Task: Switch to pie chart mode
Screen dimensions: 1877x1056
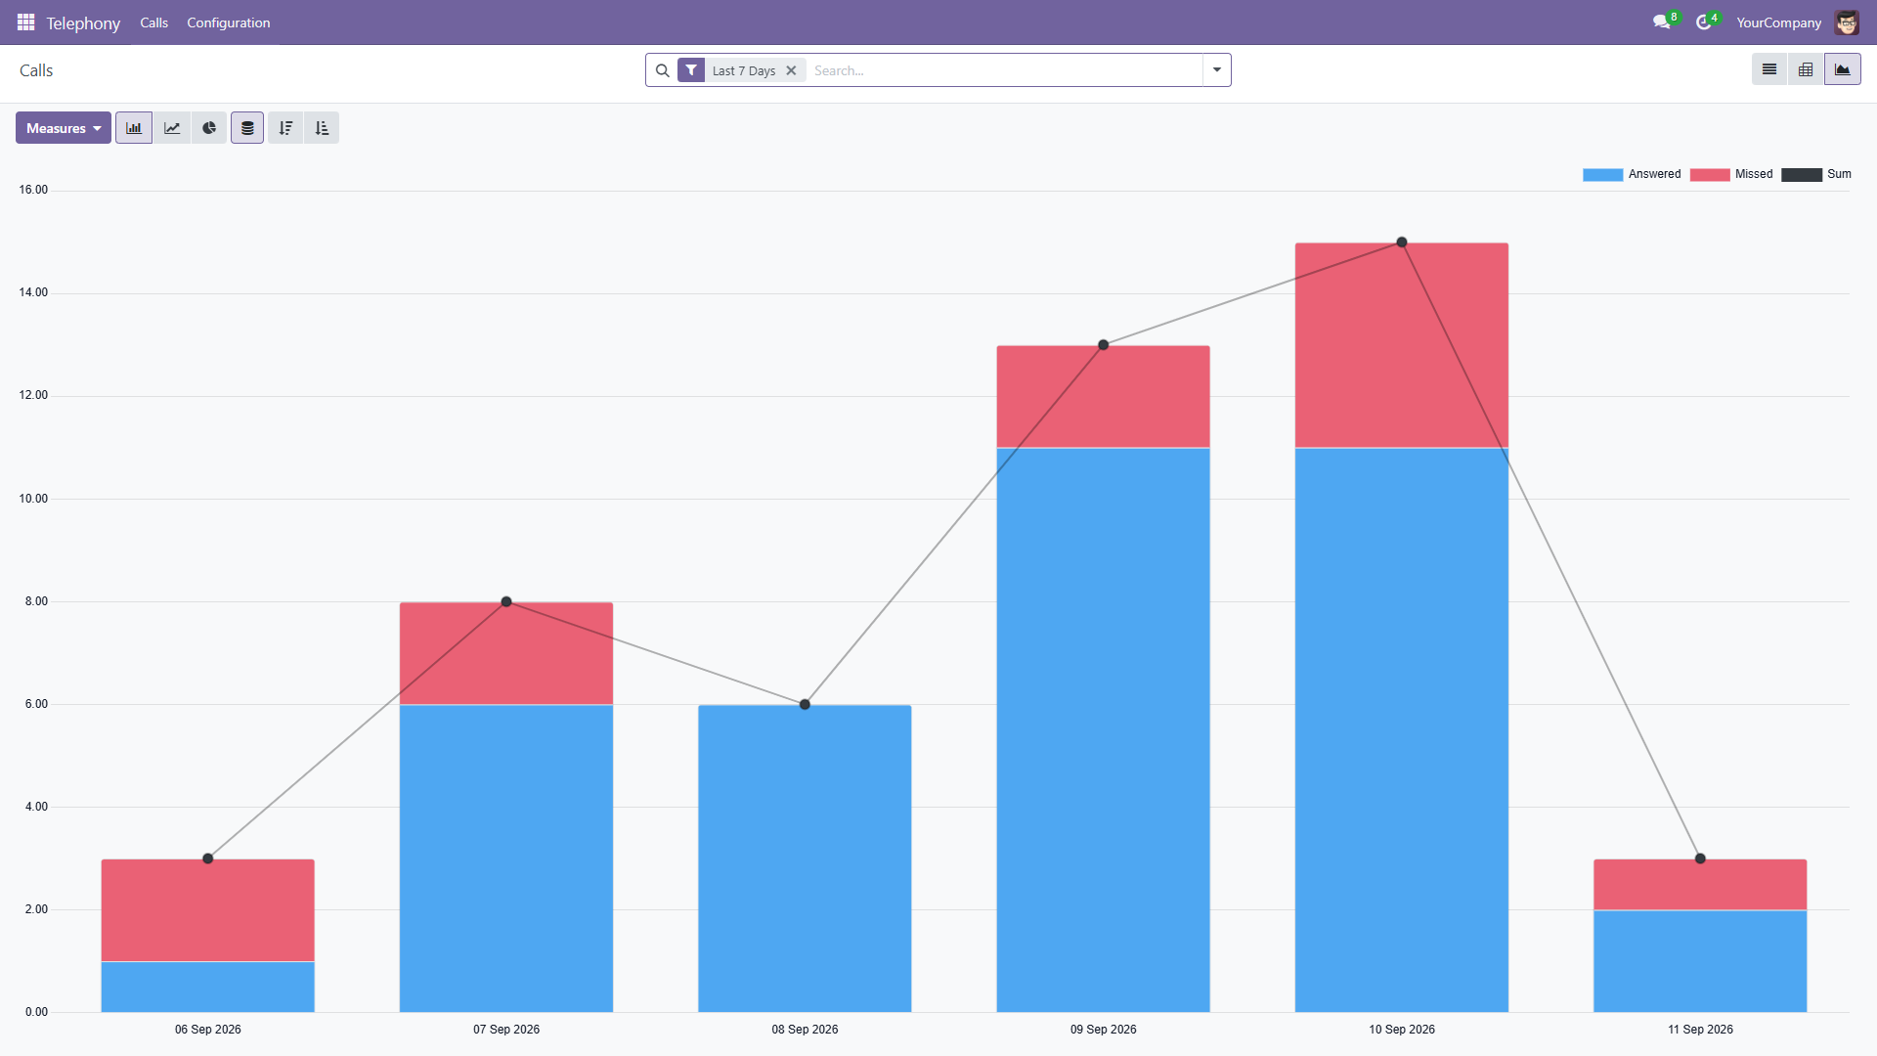Action: [x=209, y=128]
